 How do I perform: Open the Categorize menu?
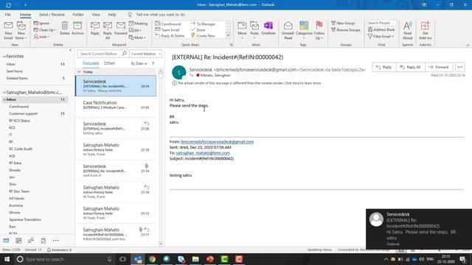click(304, 30)
